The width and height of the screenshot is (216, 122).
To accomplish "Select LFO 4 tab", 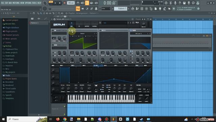I will point(126,65).
